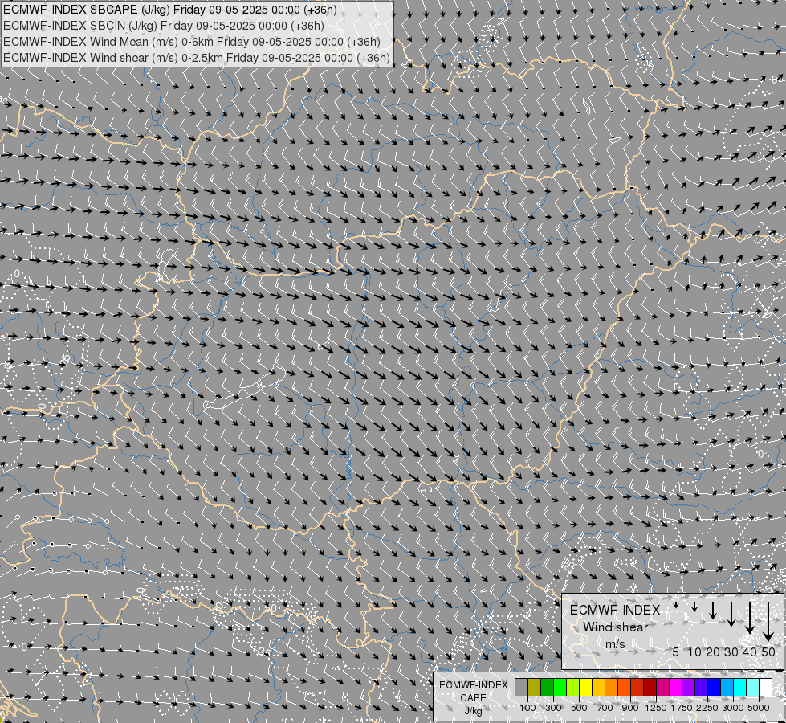Click the Wind Mean 0-6km title line
The width and height of the screenshot is (786, 723).
click(x=192, y=42)
